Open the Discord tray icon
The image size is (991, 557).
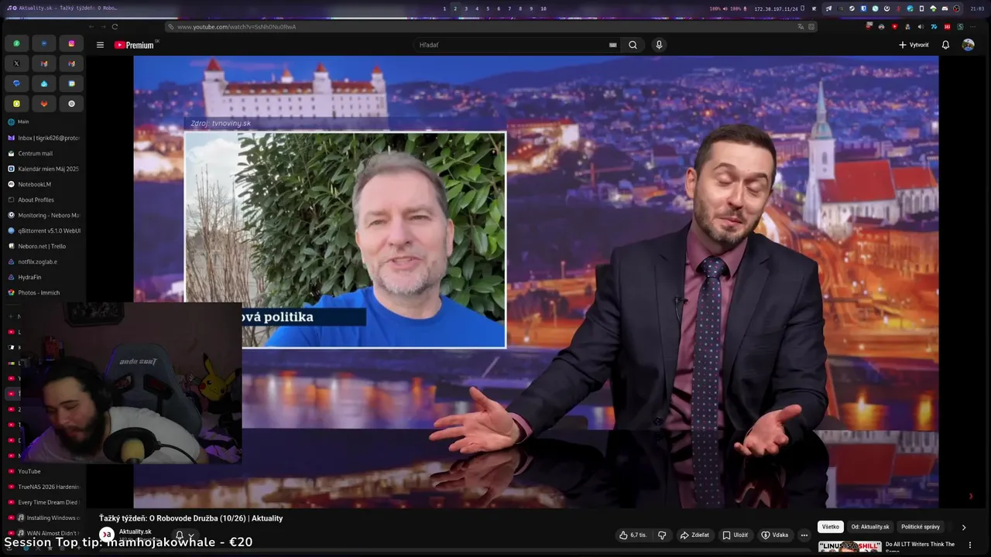(945, 9)
